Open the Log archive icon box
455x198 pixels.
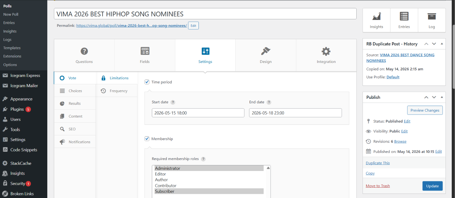click(432, 20)
